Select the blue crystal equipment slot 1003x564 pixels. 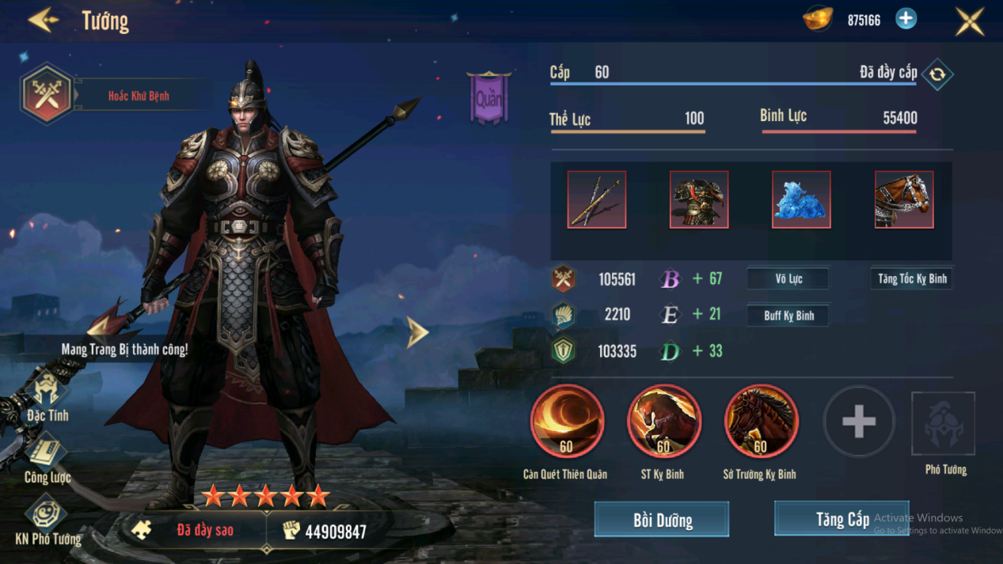coord(801,199)
